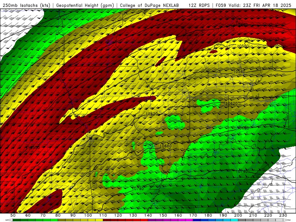Click the '130' color scale value

(133, 215)
